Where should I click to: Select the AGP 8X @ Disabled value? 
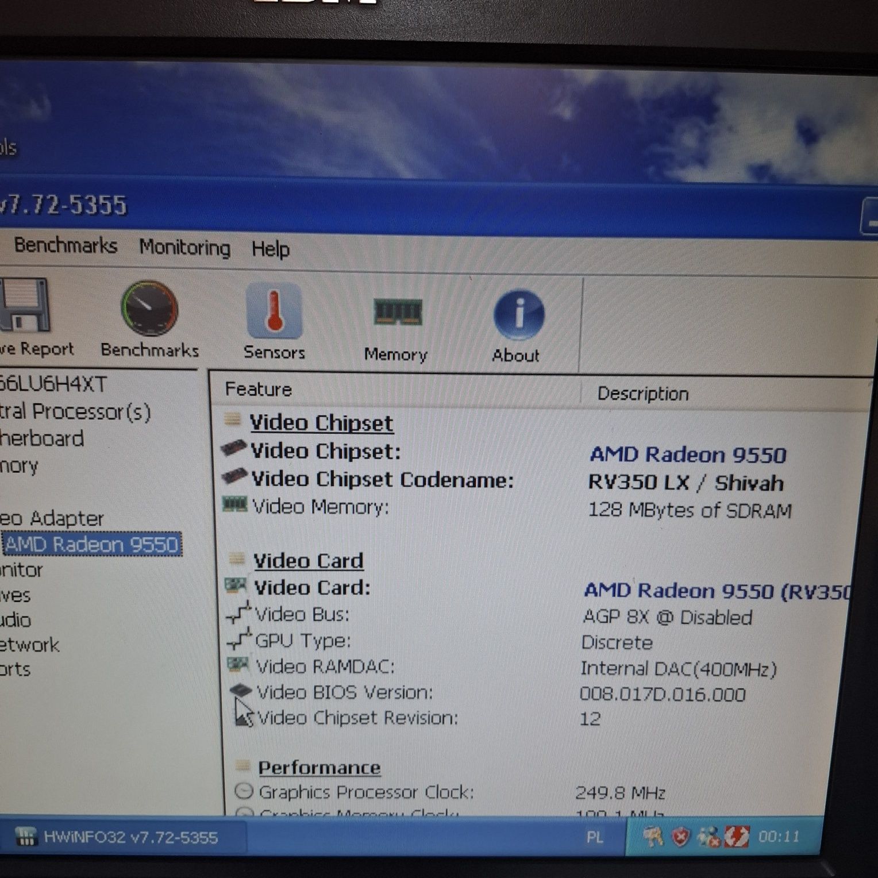(x=668, y=618)
